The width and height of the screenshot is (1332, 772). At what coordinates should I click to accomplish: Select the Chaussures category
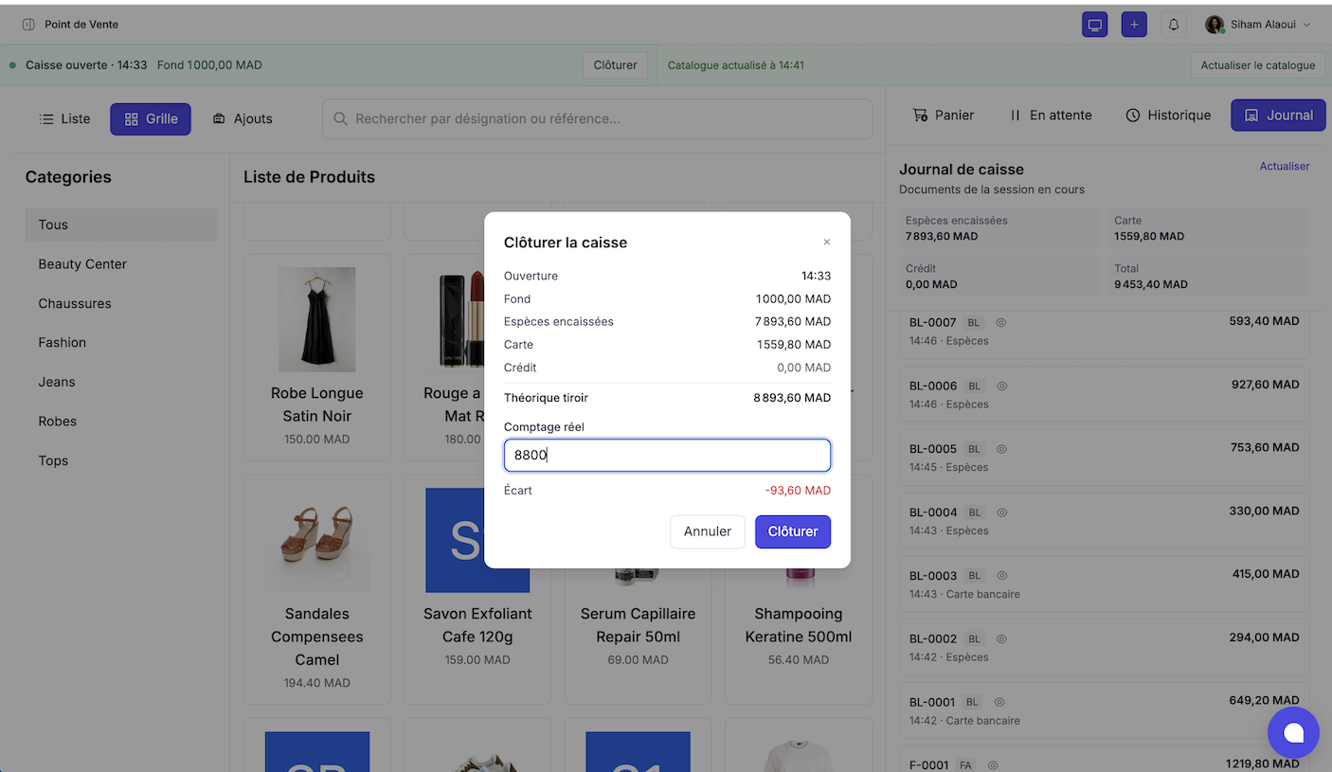click(121, 304)
